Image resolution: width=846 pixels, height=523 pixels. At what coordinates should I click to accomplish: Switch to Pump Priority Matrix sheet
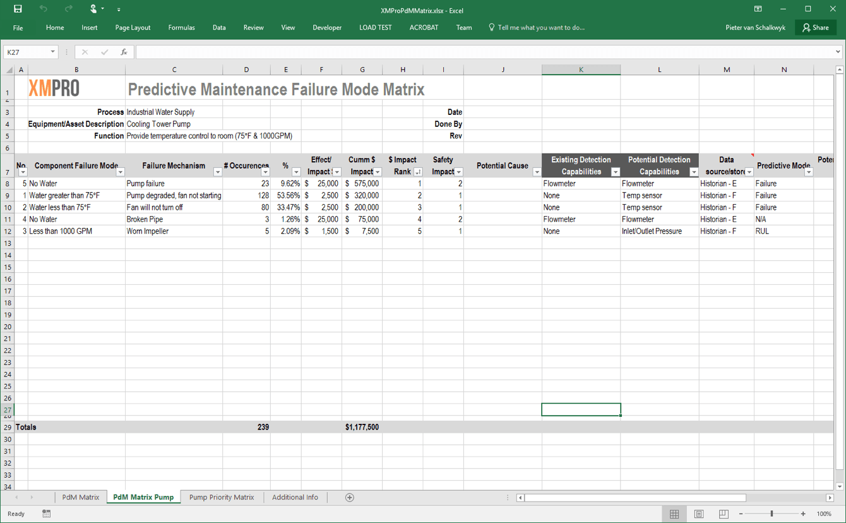click(x=221, y=498)
